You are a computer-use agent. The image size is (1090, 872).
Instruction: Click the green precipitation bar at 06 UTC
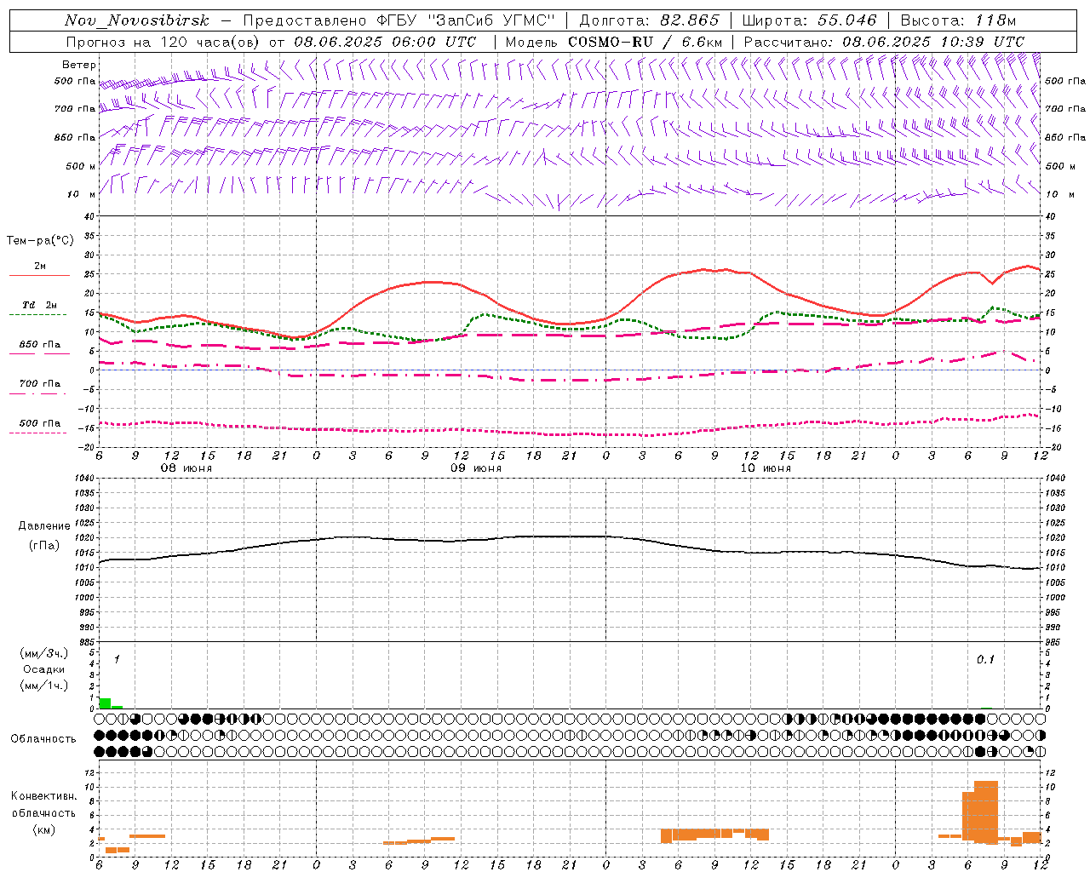[105, 703]
